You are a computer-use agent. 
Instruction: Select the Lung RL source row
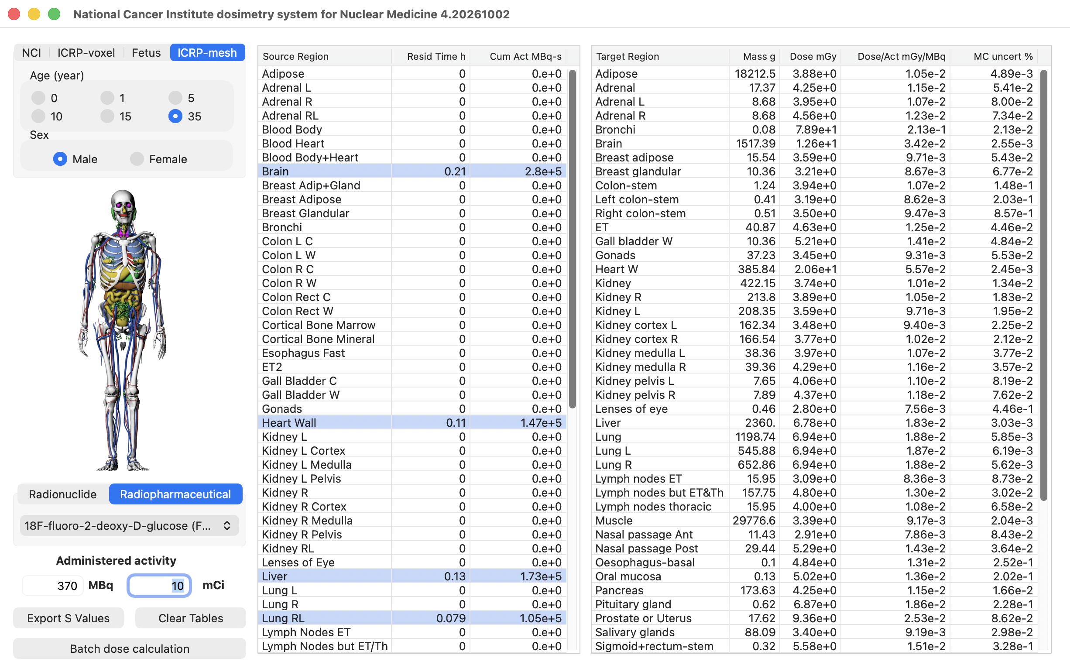point(412,618)
